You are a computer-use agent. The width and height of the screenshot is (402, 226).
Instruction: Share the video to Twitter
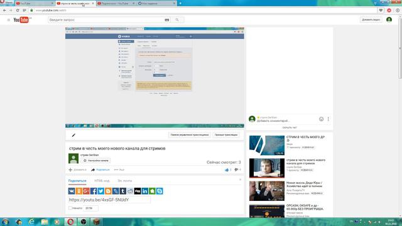click(x=100, y=191)
